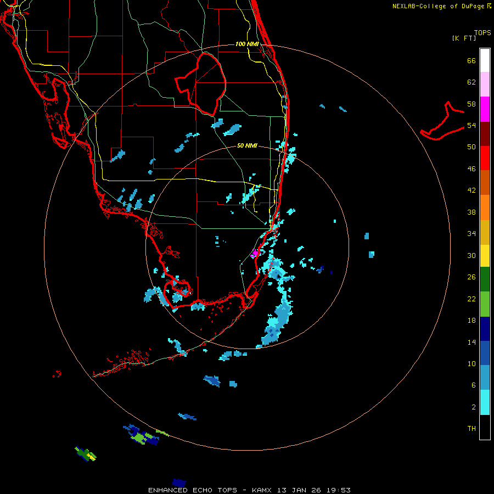Click the legend value 58
Image resolution: width=494 pixels, height=494 pixels.
click(471, 104)
